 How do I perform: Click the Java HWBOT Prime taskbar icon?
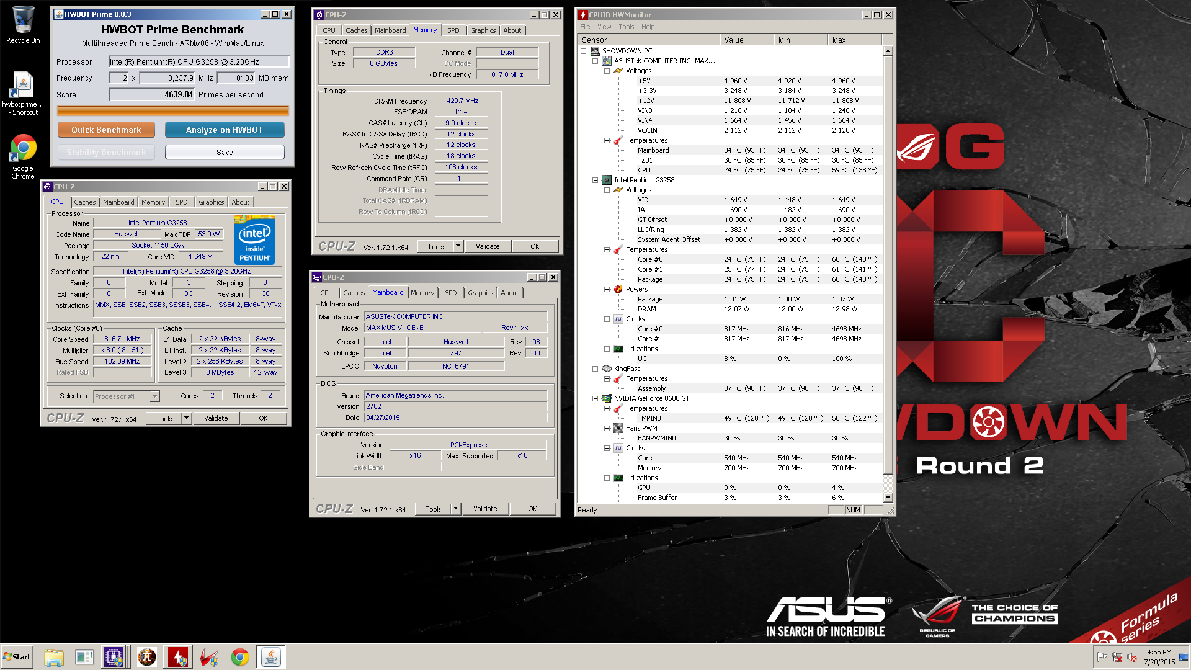point(271,657)
